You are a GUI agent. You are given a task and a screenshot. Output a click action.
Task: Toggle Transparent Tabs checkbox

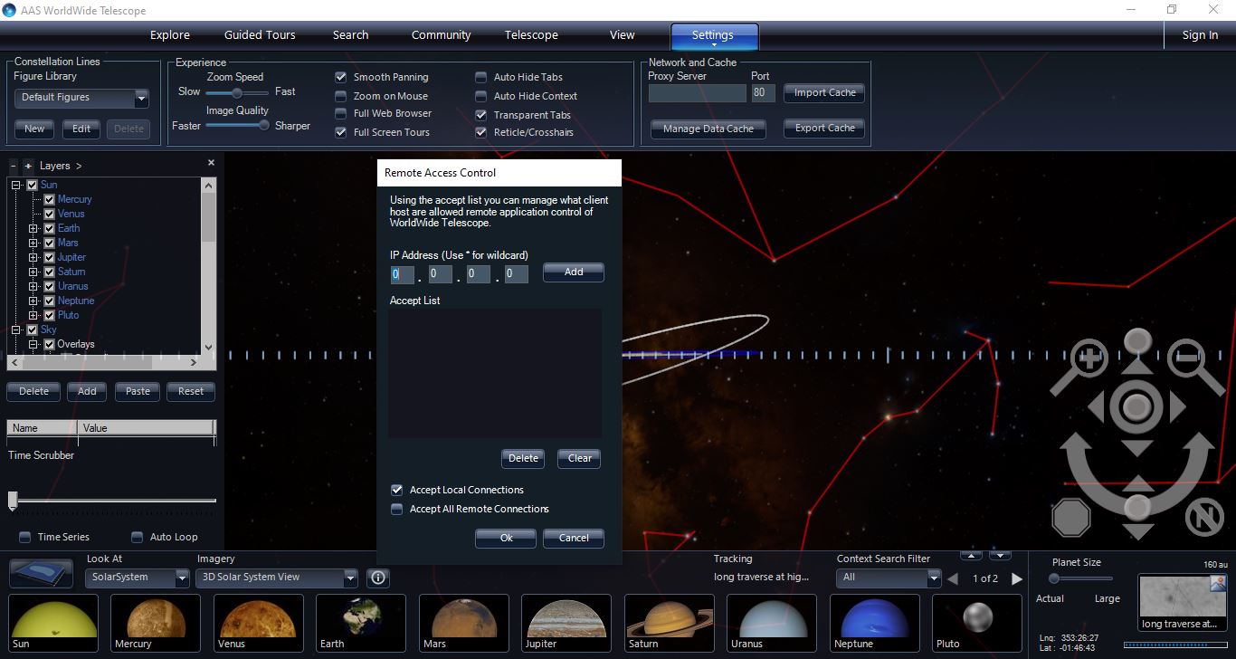(481, 115)
